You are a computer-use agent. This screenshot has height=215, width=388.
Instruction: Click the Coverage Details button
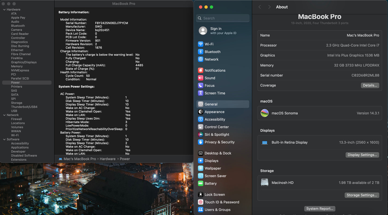point(370,85)
